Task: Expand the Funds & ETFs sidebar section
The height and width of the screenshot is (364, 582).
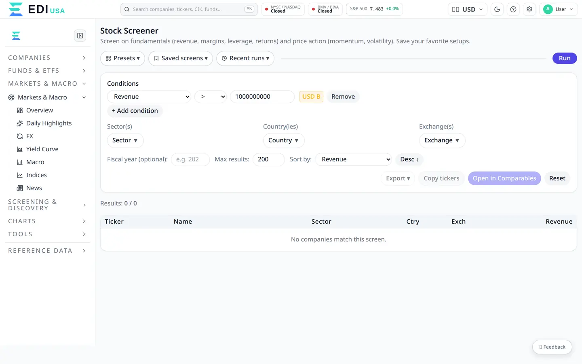Action: [47, 71]
